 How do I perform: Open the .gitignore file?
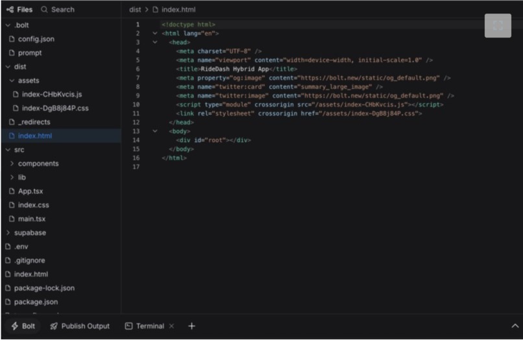click(29, 261)
